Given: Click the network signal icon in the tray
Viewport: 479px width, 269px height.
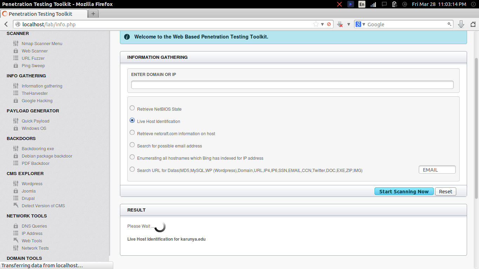Looking at the screenshot, I should pyautogui.click(x=372, y=4).
